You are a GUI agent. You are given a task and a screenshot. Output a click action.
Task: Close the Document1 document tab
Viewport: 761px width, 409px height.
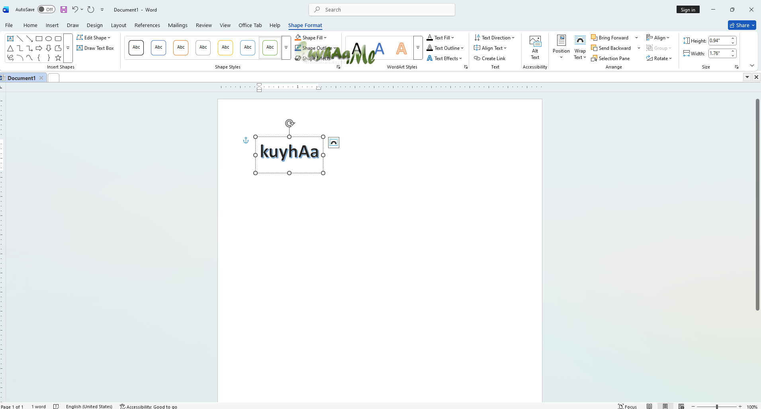click(x=41, y=78)
